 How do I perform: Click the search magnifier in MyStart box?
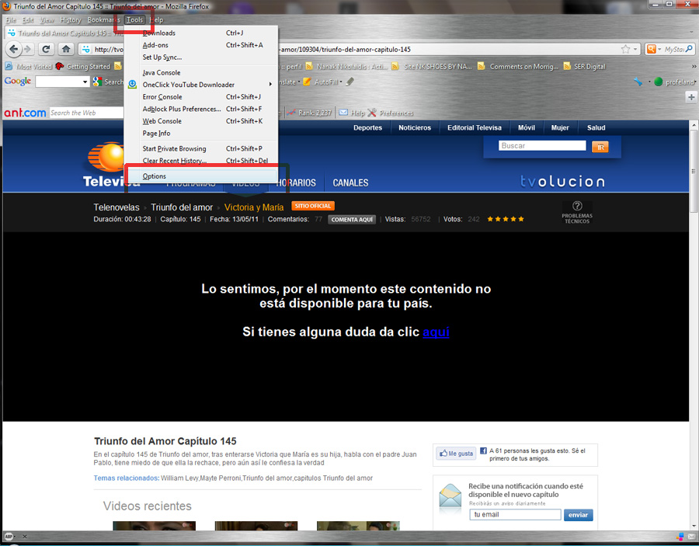(x=689, y=49)
